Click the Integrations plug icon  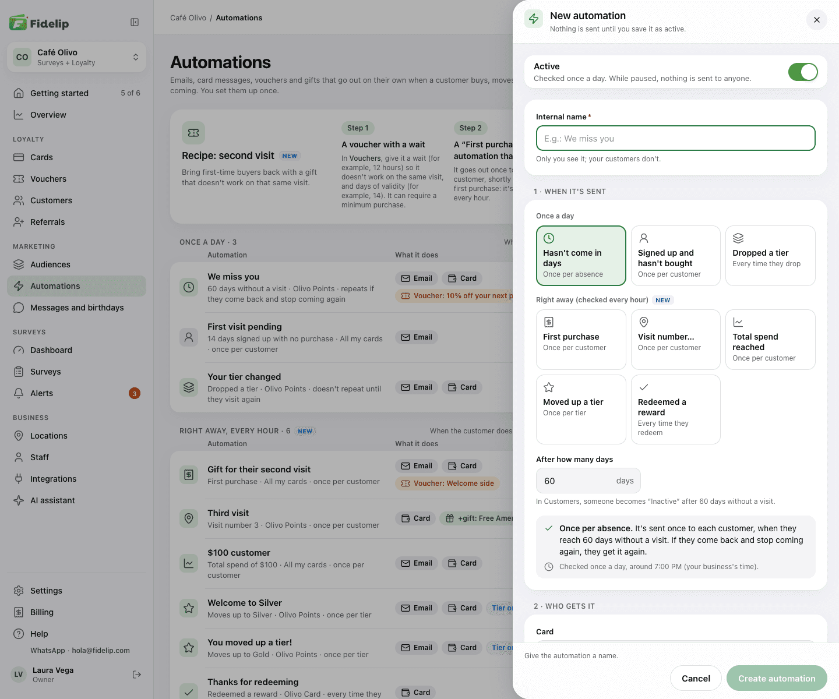coord(19,479)
